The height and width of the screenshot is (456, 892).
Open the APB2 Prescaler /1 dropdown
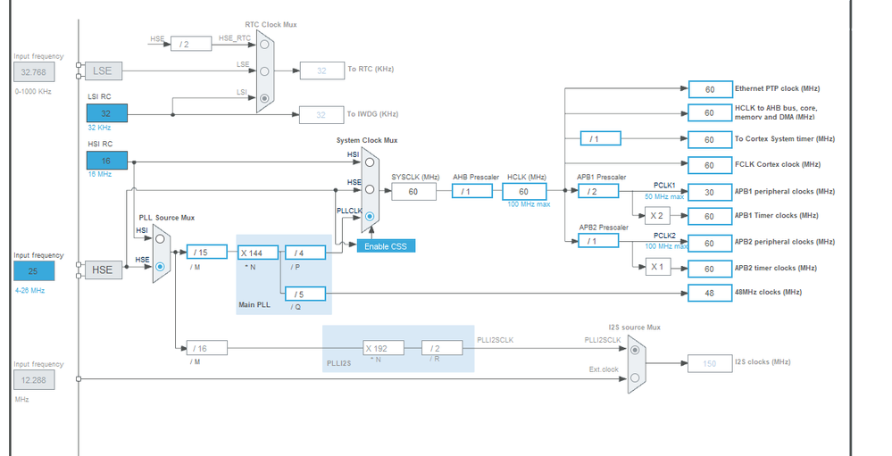pyautogui.click(x=598, y=241)
